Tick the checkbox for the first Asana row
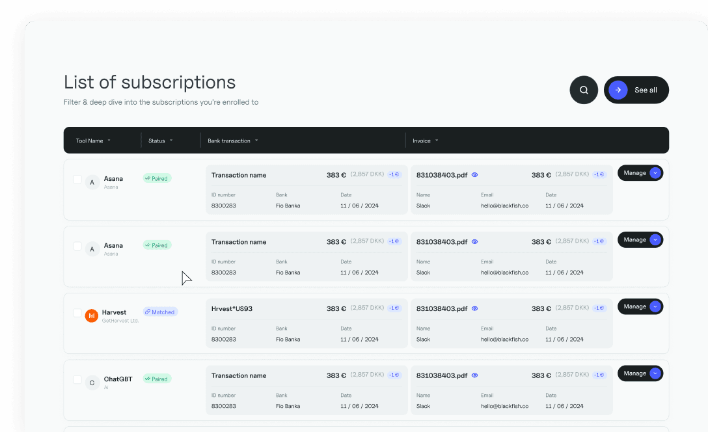Image resolution: width=708 pixels, height=432 pixels. click(77, 179)
